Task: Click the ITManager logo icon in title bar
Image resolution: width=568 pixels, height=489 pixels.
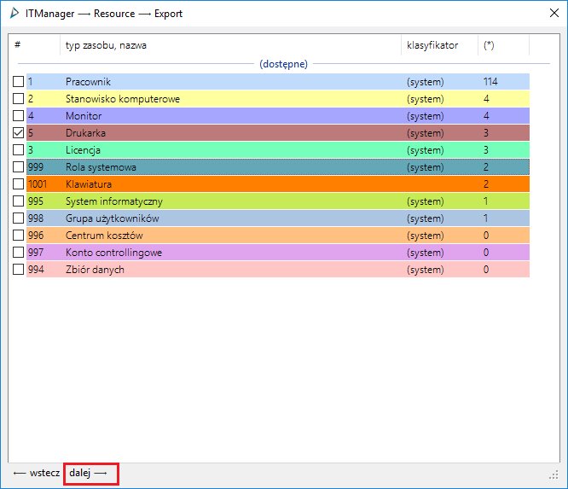Action: tap(14, 14)
